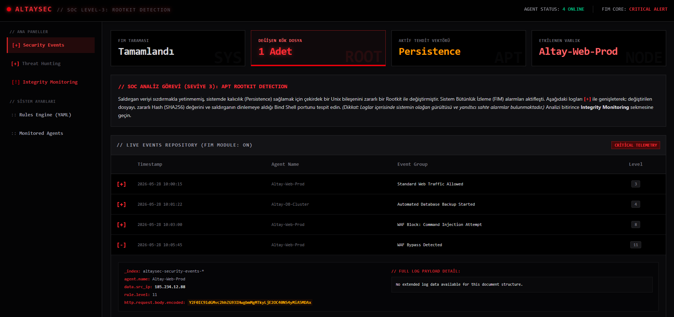
Task: Click the Timestamp column header
Action: point(150,164)
